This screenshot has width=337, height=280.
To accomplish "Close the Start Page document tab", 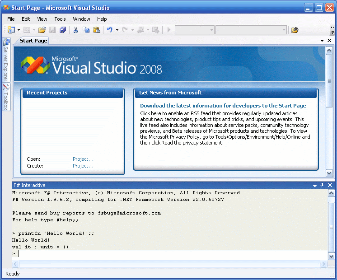I will 329,40.
